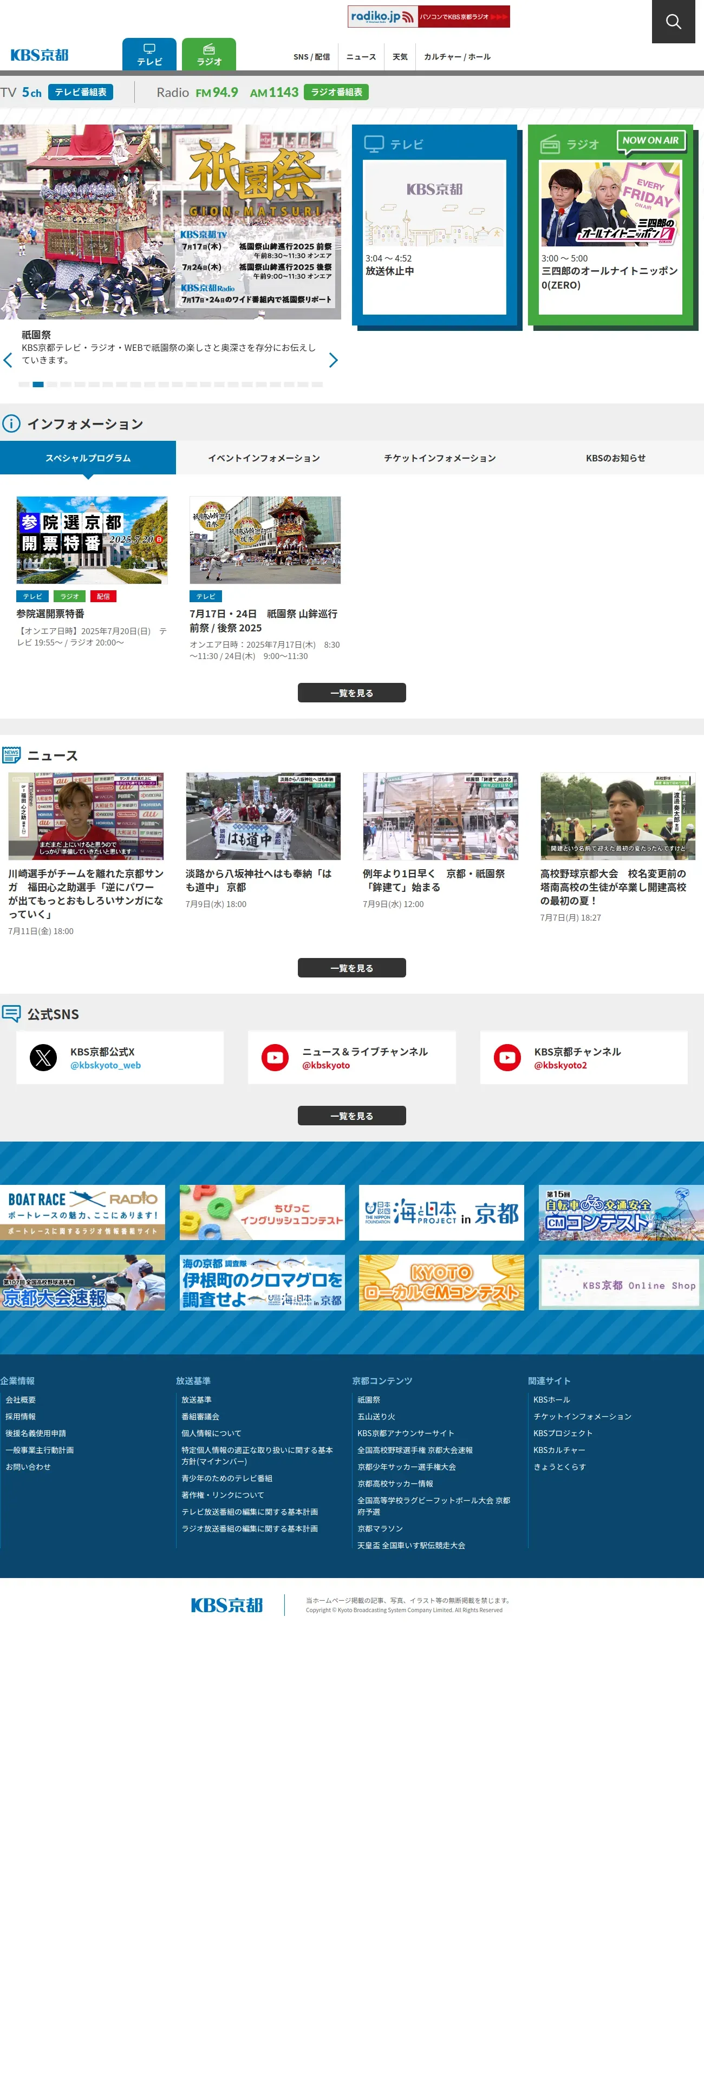The image size is (704, 2086).
Task: Open 鉾建て news article thumbnail
Action: point(441,816)
